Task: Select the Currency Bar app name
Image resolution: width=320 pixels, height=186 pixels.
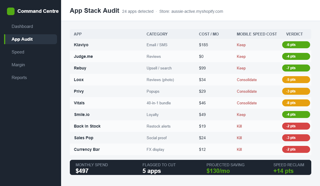Action: point(87,149)
